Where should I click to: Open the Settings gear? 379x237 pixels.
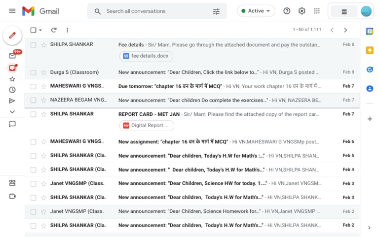[302, 11]
